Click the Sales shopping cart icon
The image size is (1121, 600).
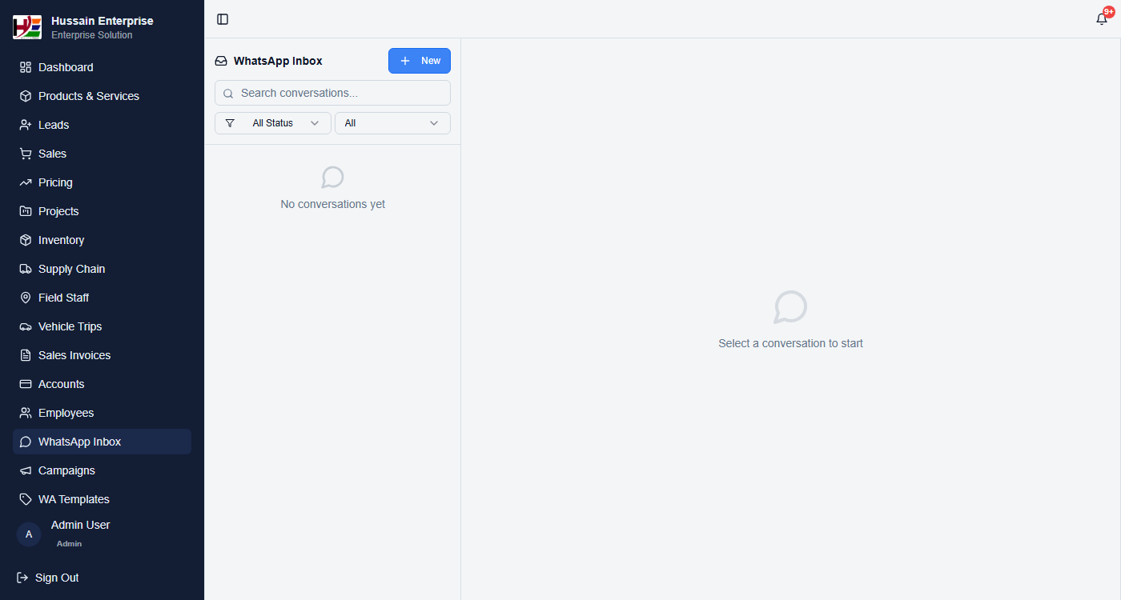(26, 154)
